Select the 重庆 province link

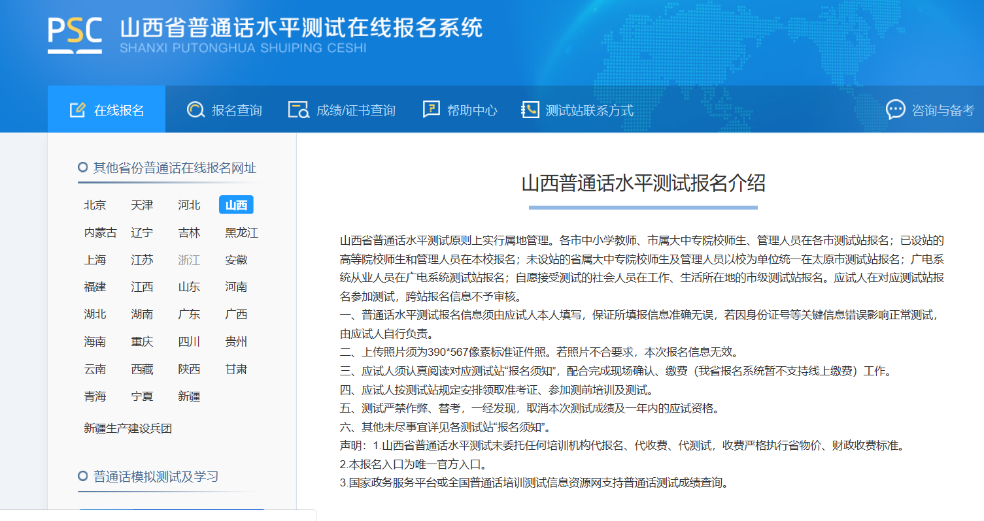pos(142,341)
